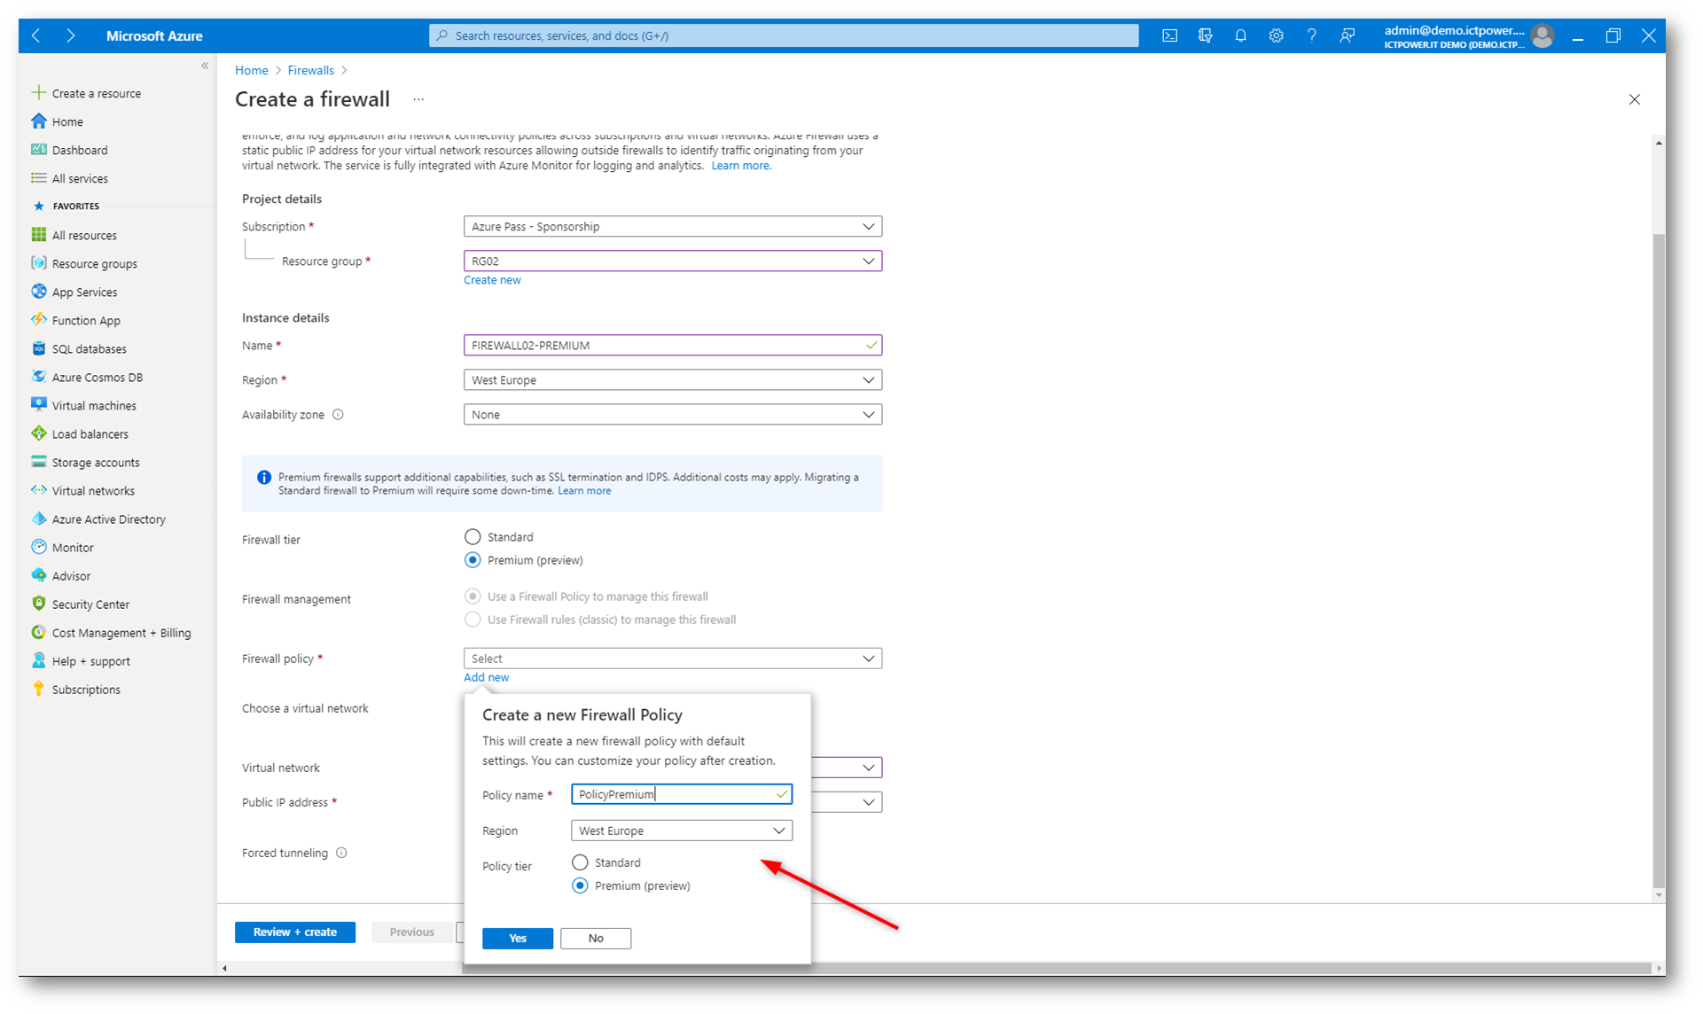Click the back arrow in title bar
This screenshot has height=1014, width=1703.
coord(36,35)
